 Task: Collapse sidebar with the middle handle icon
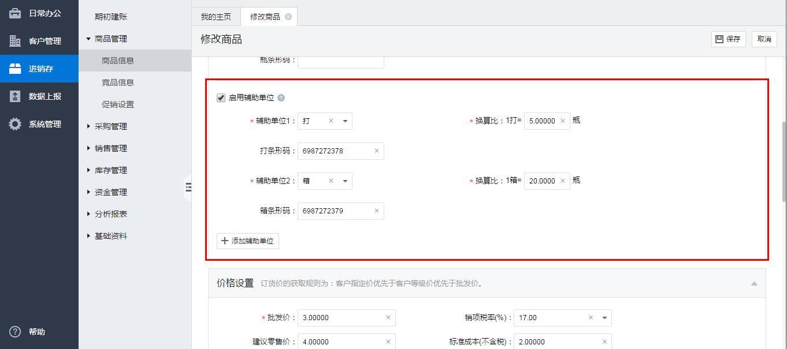(x=188, y=187)
